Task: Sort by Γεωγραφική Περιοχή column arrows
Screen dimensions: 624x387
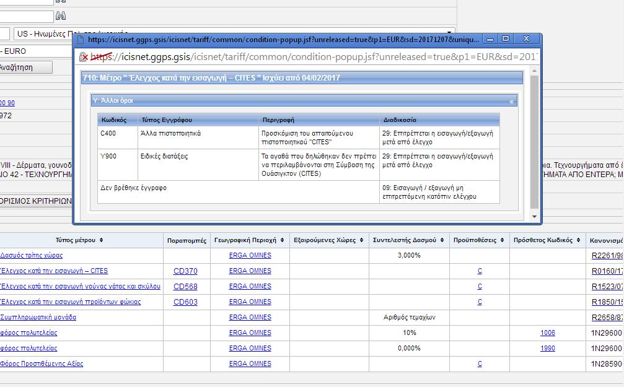Action: [282, 240]
